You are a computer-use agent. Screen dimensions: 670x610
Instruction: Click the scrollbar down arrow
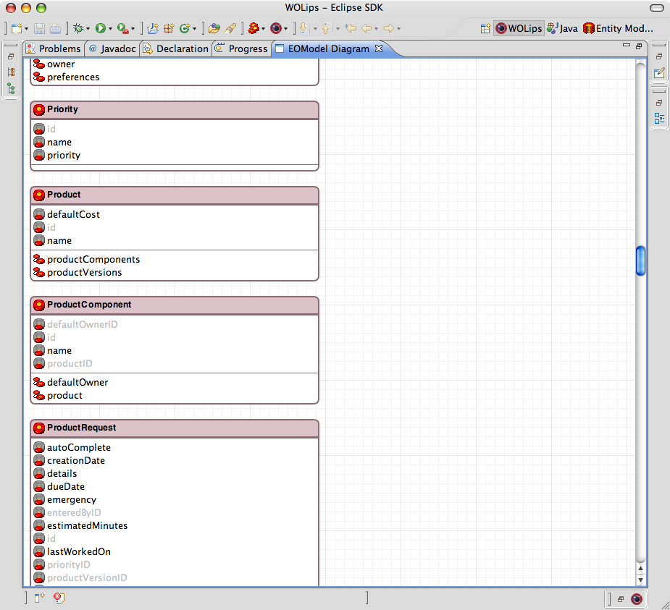click(640, 580)
